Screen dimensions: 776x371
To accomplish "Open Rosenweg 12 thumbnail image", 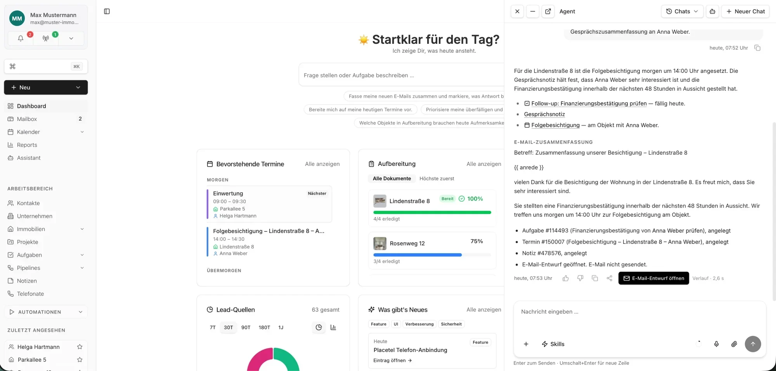I will point(380,243).
